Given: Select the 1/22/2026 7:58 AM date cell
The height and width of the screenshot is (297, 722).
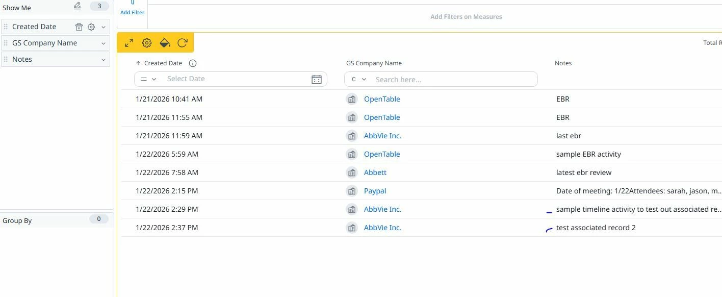Looking at the screenshot, I should point(167,172).
